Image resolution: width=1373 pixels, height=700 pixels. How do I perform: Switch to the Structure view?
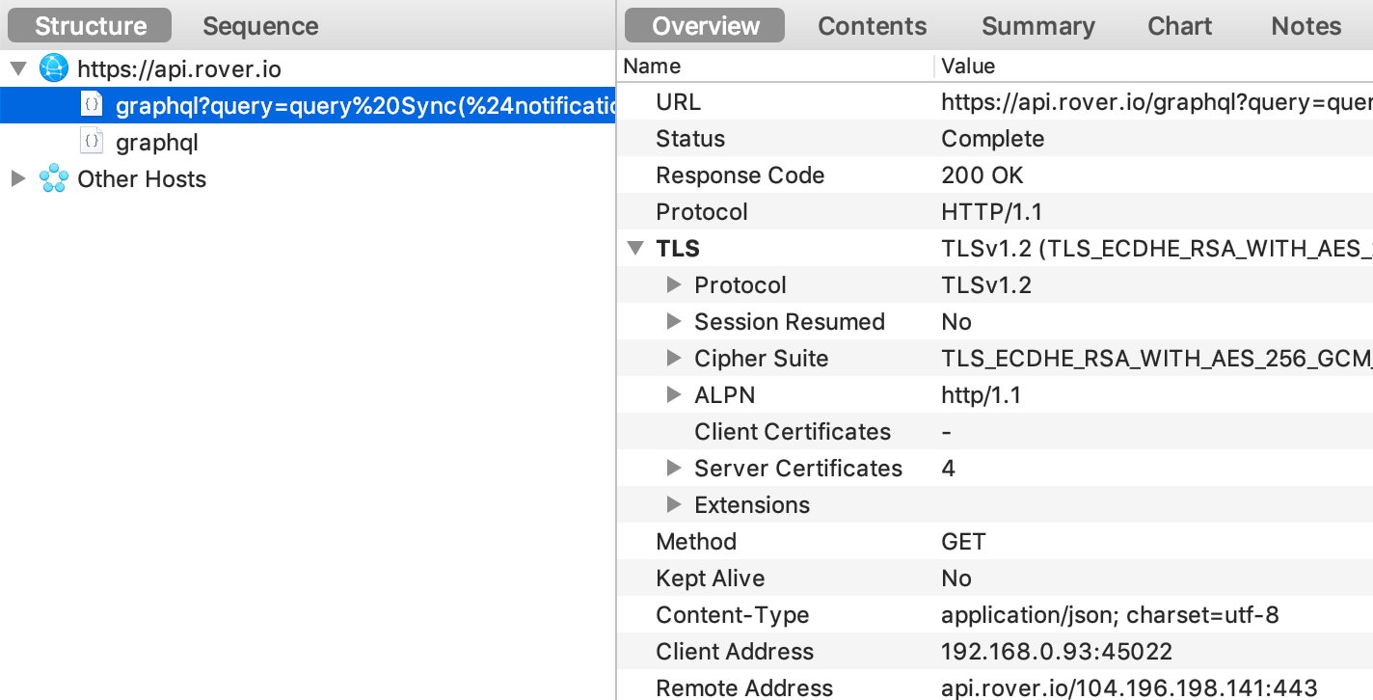click(x=91, y=26)
